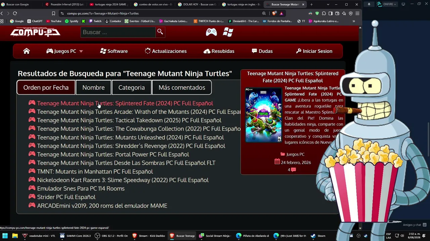Screen dimensions: 430x241
Task: Open the gamepad icon in the site header
Action: tap(211, 32)
